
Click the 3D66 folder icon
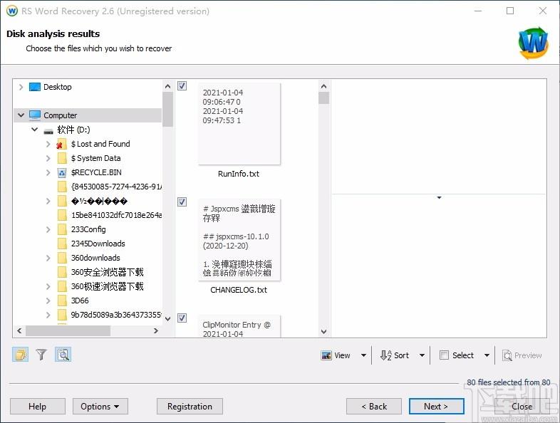62,301
